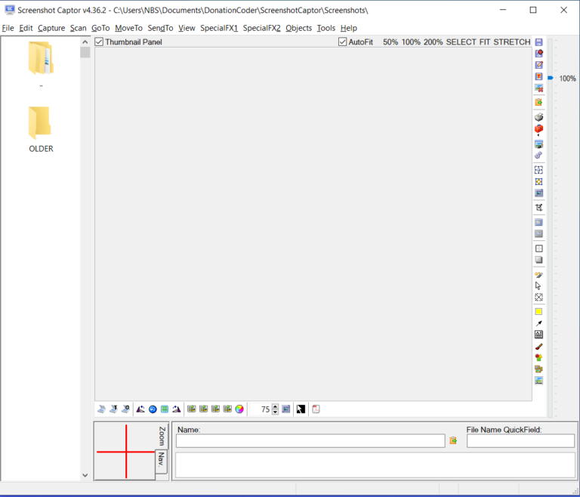The image size is (580, 497).
Task: Select the paintbrush tool icon
Action: (x=538, y=346)
